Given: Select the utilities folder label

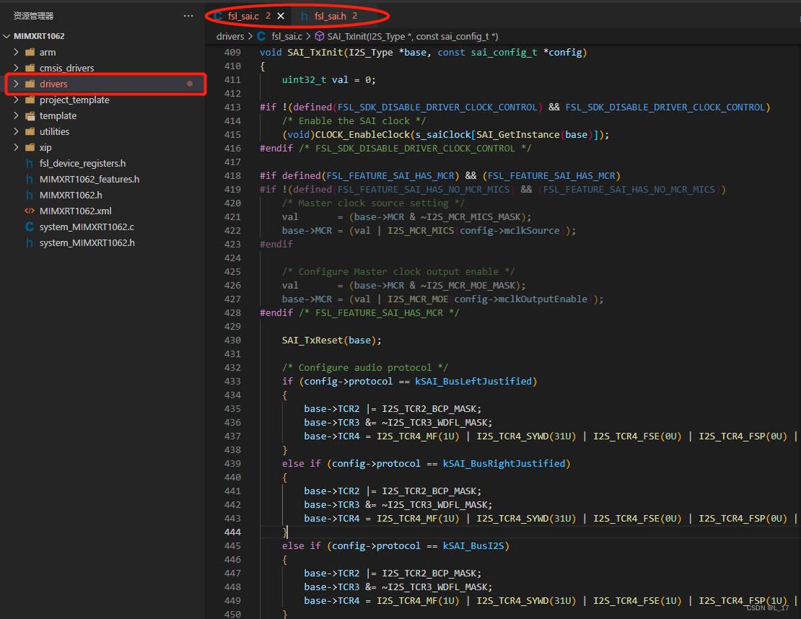Looking at the screenshot, I should point(55,131).
